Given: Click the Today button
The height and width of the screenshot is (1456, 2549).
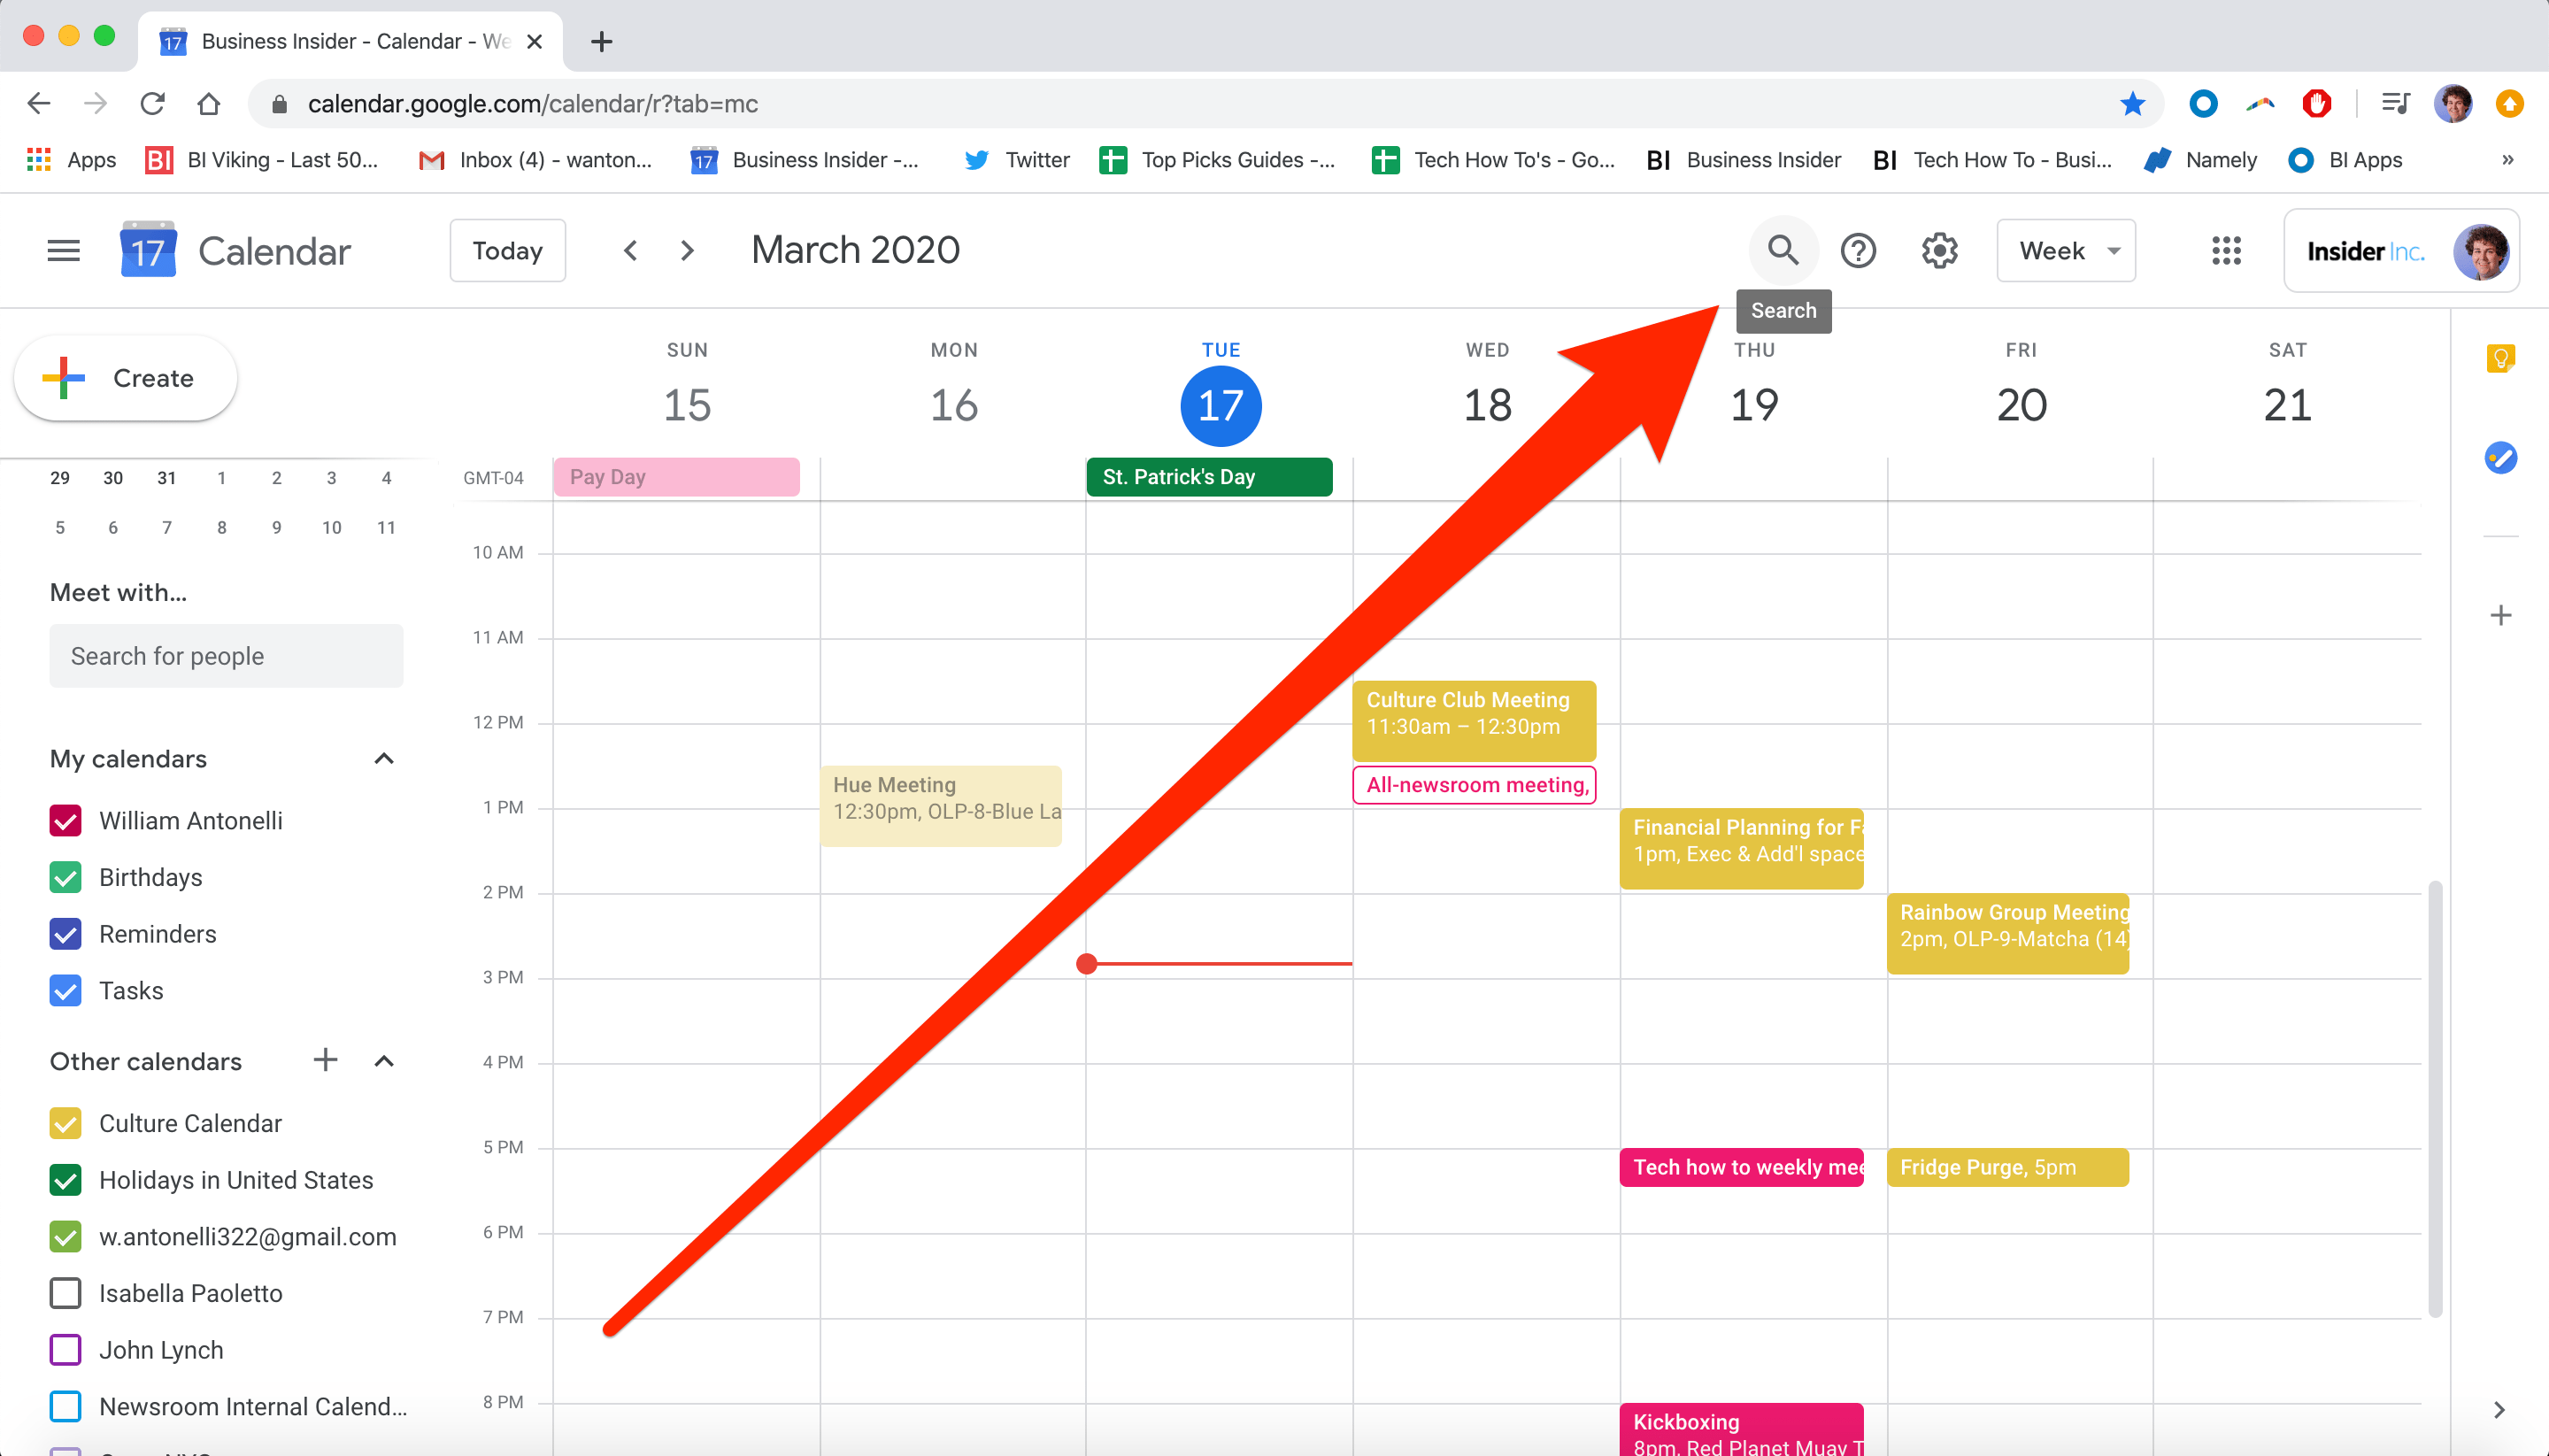Looking at the screenshot, I should pos(508,250).
